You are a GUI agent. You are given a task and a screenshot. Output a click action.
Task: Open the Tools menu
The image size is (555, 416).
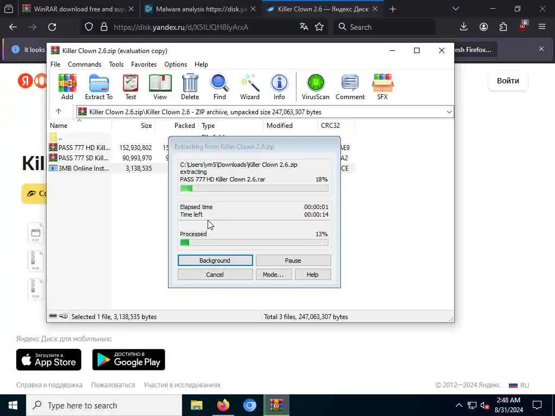(x=116, y=64)
